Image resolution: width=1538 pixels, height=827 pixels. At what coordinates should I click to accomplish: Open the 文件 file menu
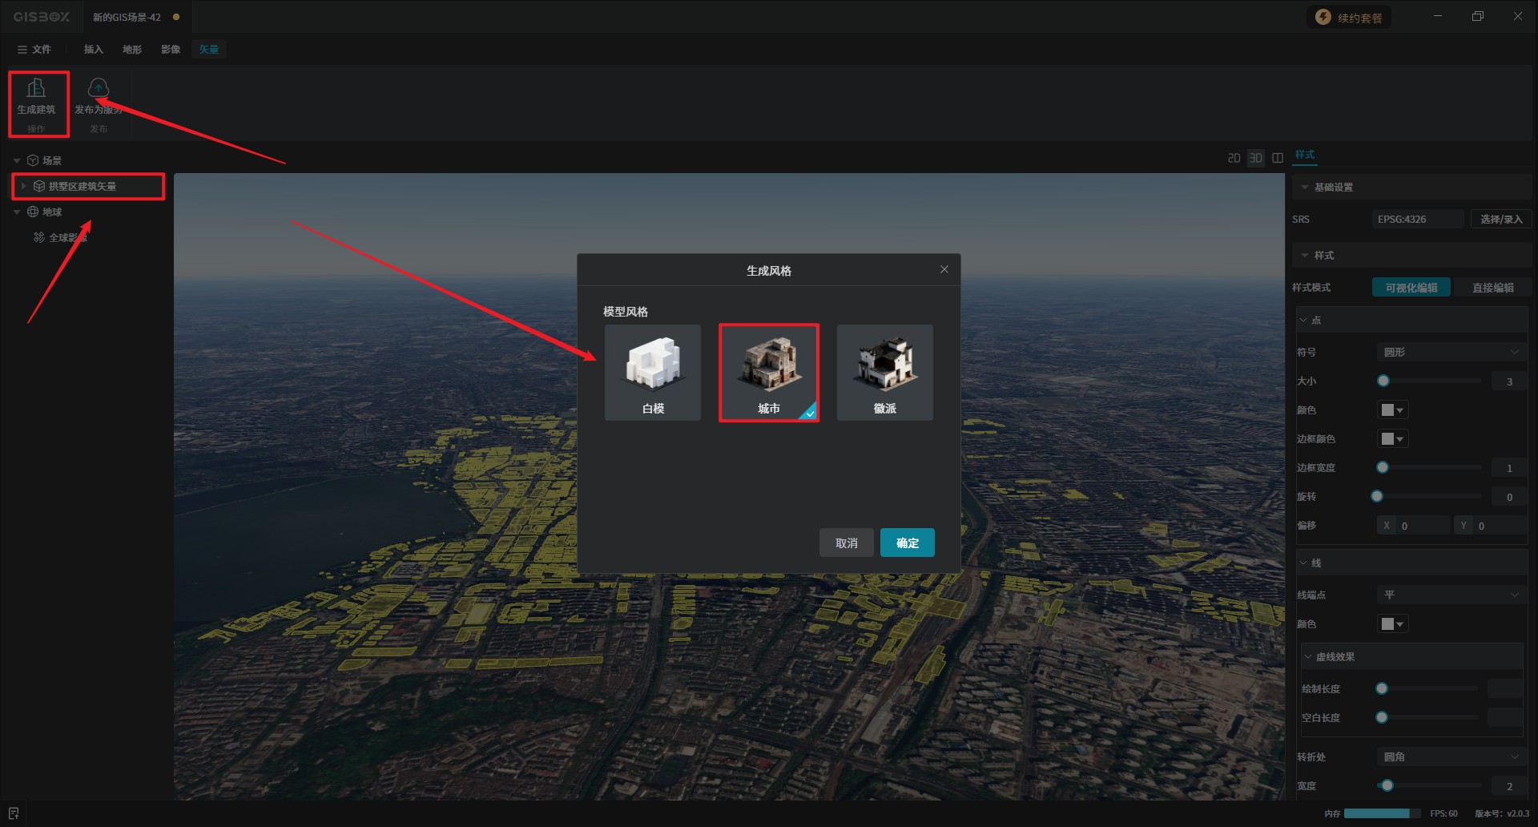(x=34, y=50)
